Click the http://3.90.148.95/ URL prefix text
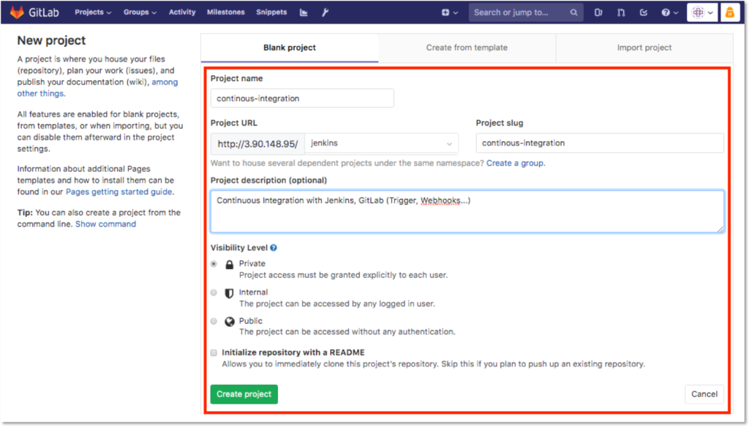The width and height of the screenshot is (749, 427). coord(257,144)
